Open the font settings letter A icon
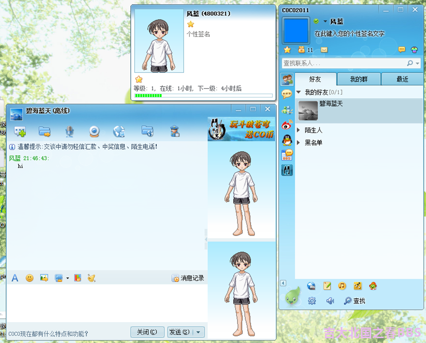The image size is (426, 343). coord(15,278)
